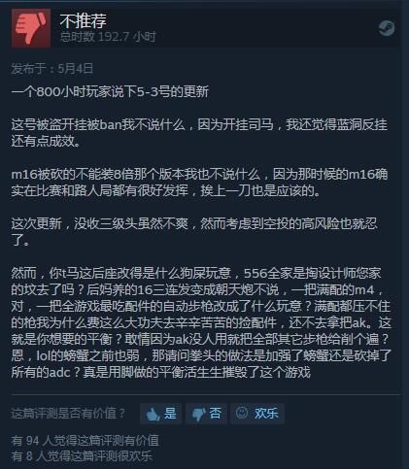Click the paragraph starting with 这号被盗开挂
The image size is (409, 469).
click(199, 133)
